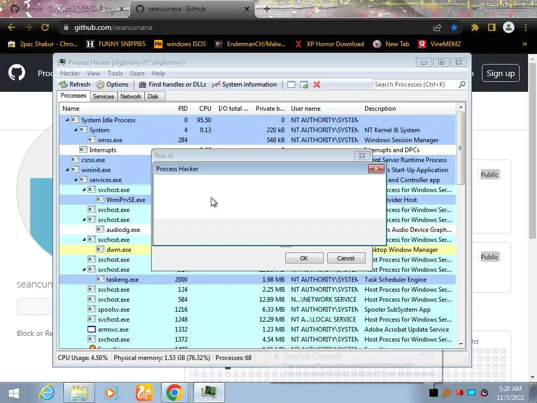Click the Refresh toolbar button

click(x=74, y=84)
